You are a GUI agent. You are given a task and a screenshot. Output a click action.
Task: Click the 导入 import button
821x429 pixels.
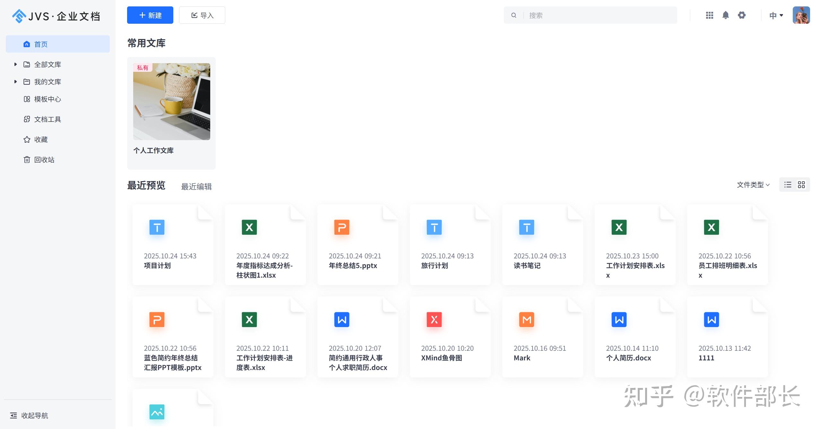[x=202, y=15]
